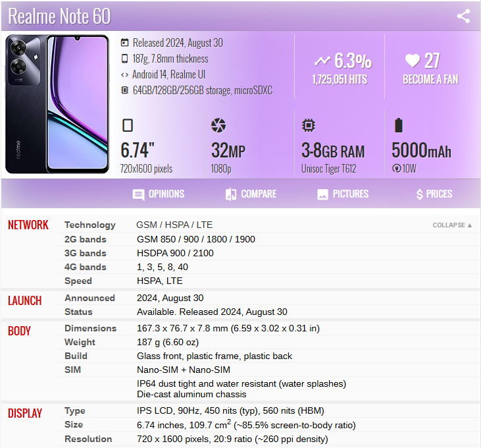Click the Dimensions spec label

click(x=91, y=328)
